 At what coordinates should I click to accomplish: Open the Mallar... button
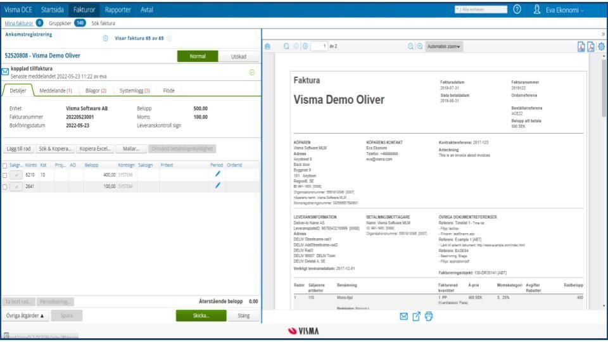point(131,148)
